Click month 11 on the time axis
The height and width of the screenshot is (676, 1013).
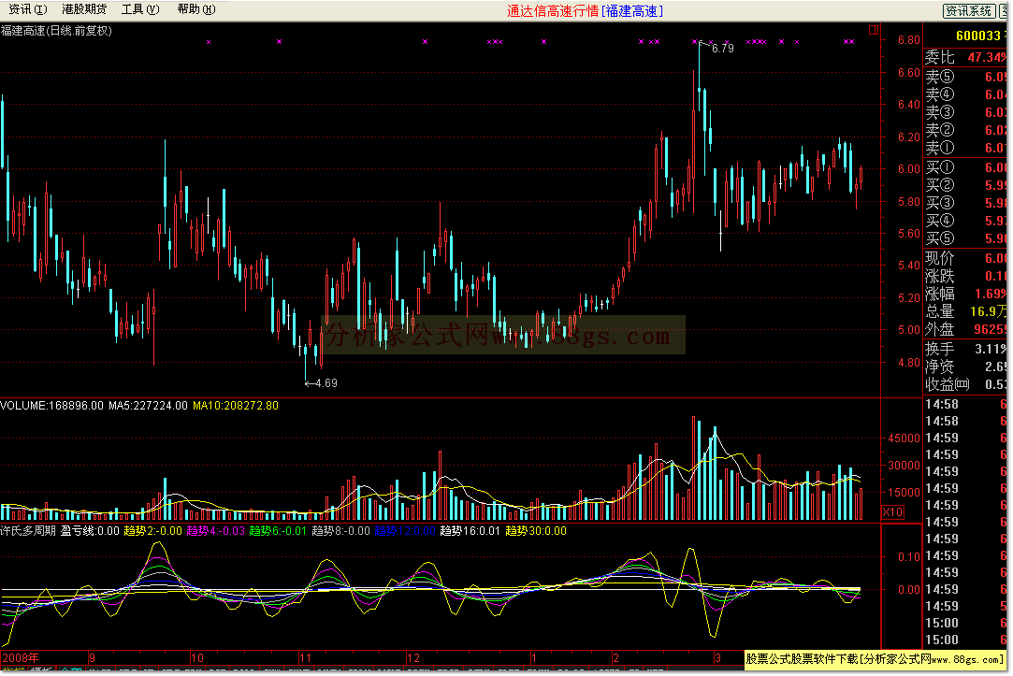pyautogui.click(x=305, y=658)
